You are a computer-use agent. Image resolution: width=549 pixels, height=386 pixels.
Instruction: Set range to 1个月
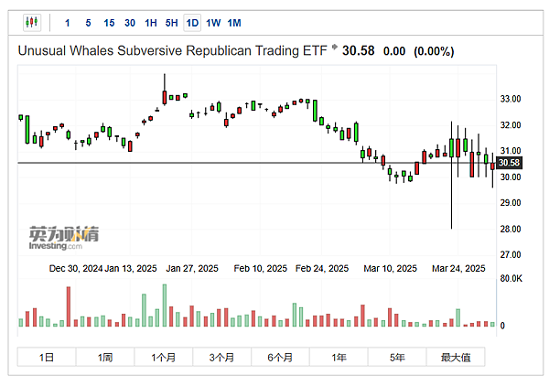pos(164,357)
